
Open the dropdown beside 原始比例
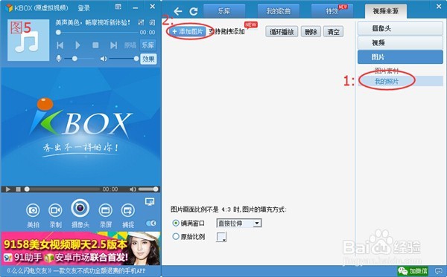coord(221,237)
